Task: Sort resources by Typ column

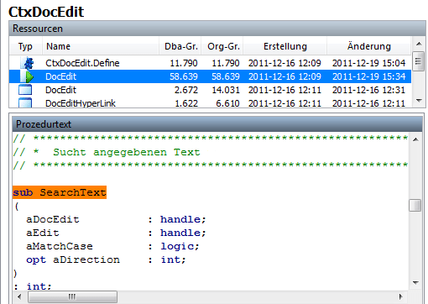Action: tap(25, 46)
